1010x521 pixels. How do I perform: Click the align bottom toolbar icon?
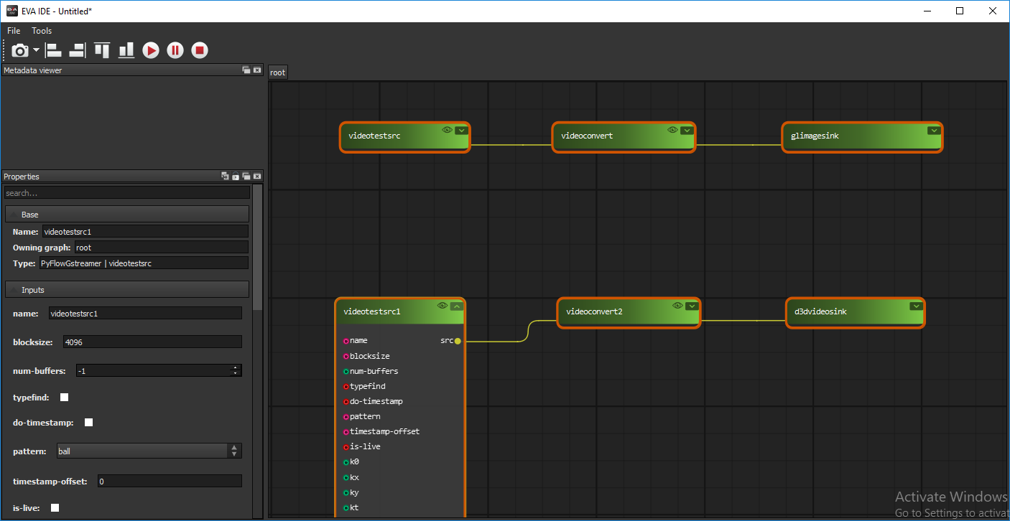126,50
